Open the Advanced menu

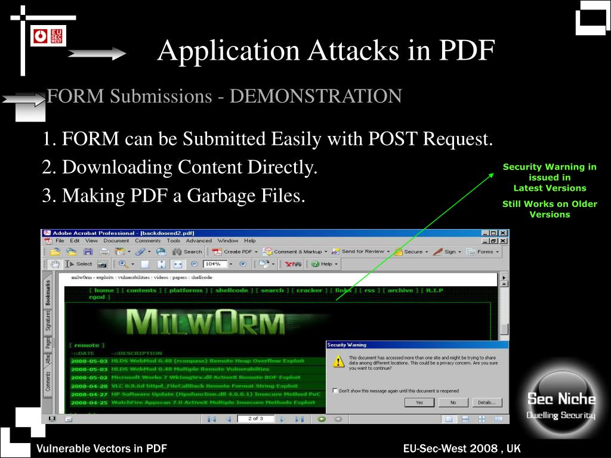[x=199, y=241]
